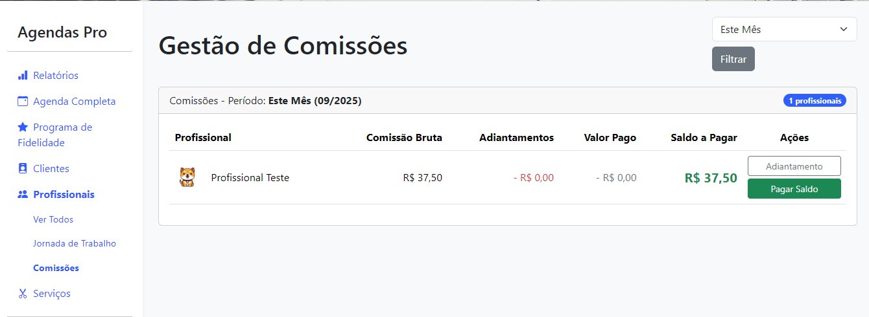Screen dimensions: 869x317
Task: Navigate to Agenda Completa
Action: click(74, 102)
